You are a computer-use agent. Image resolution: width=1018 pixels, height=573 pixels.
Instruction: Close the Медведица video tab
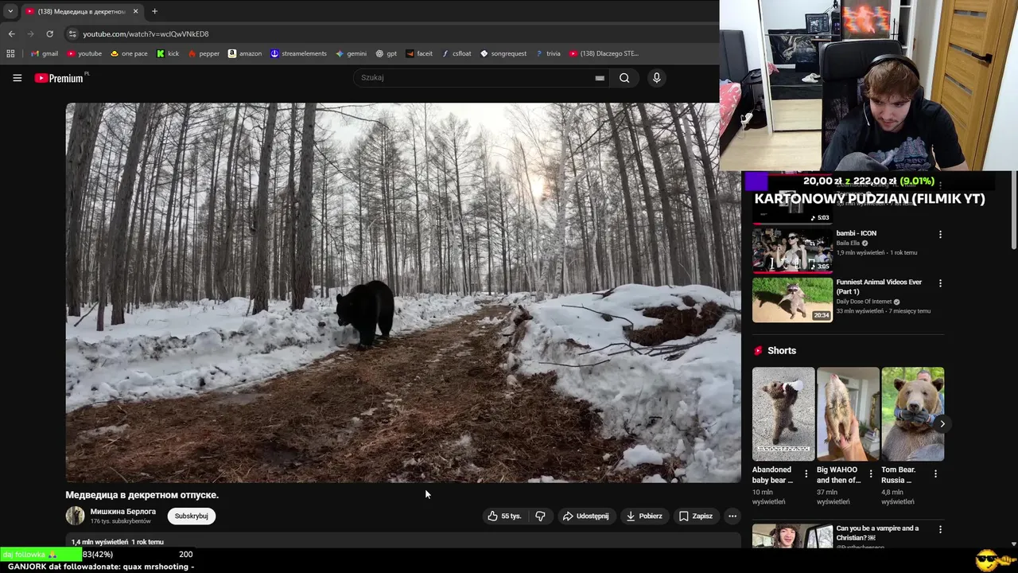[135, 11]
